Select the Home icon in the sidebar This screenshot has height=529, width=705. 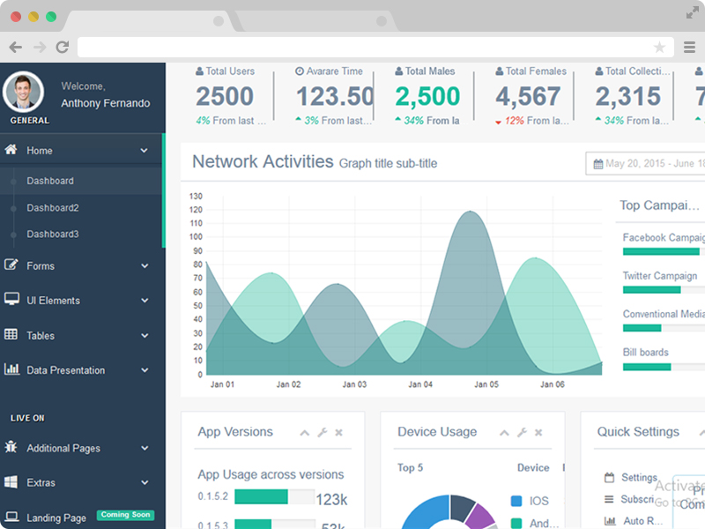pos(13,150)
